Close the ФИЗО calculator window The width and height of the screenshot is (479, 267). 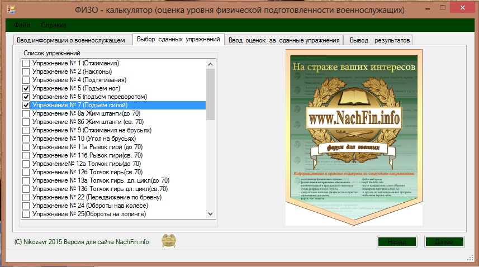(x=462, y=8)
